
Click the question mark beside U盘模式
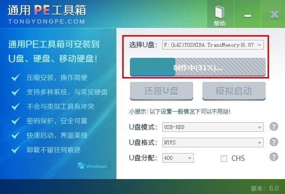pyautogui.click(x=274, y=127)
